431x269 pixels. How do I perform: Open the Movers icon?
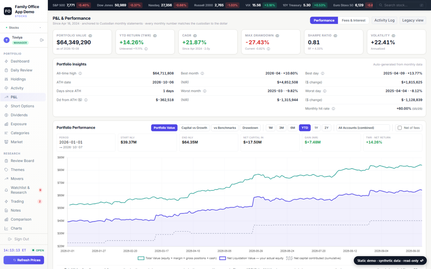click(x=6, y=179)
